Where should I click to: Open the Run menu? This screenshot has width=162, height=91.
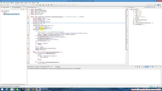30,3
